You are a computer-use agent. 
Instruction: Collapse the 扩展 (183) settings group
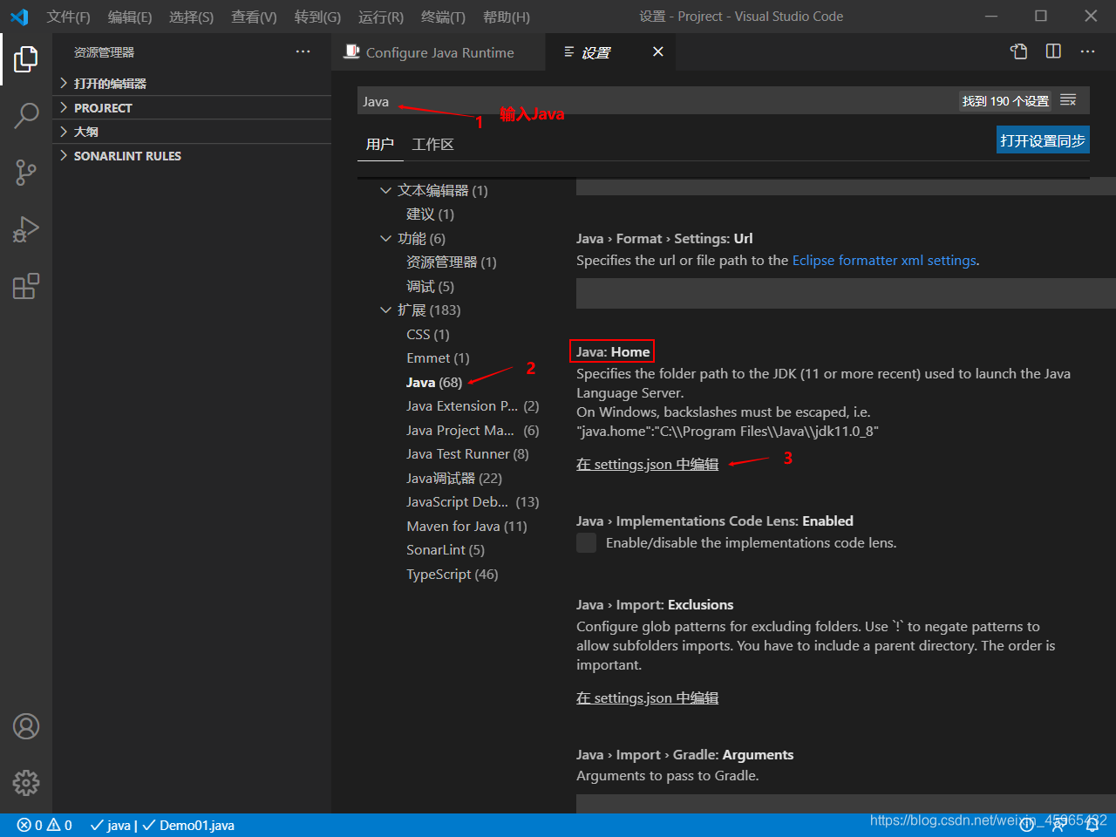386,310
